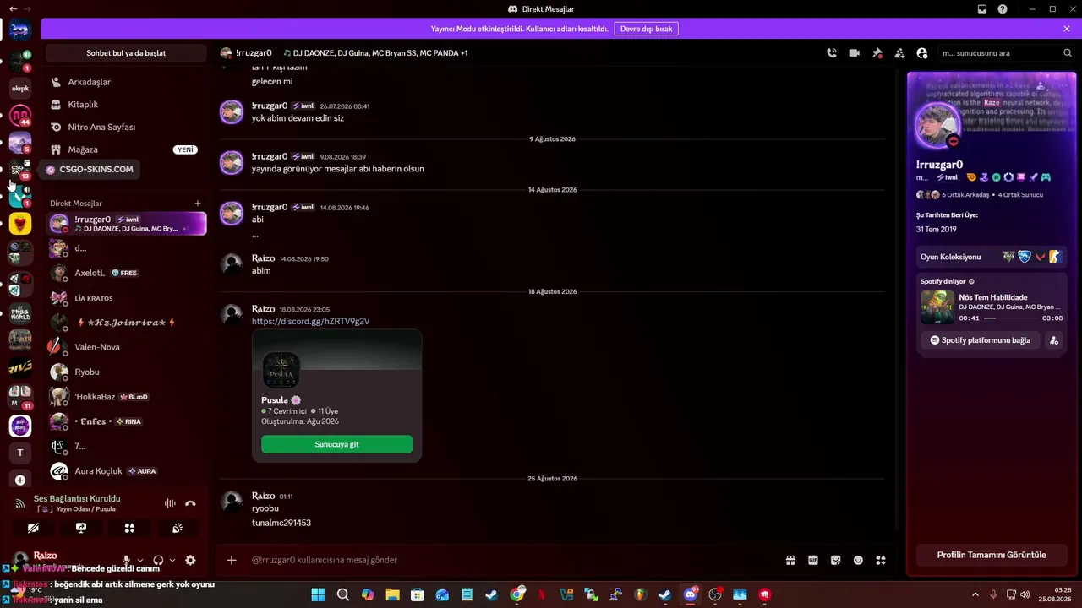Open the server labeled T
The width and height of the screenshot is (1082, 608).
point(20,453)
